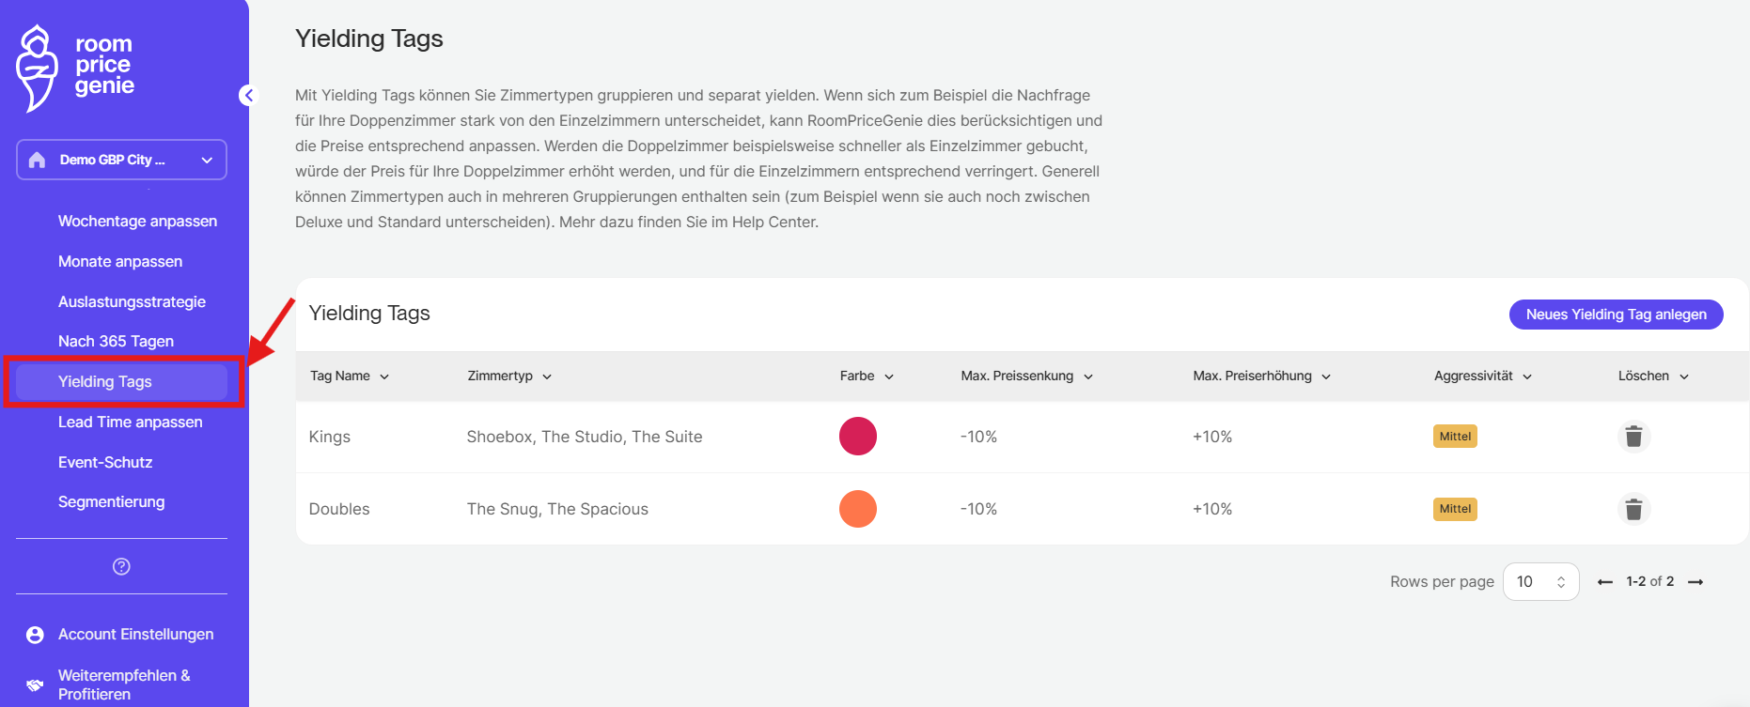The width and height of the screenshot is (1750, 707).
Task: Collapse the sidebar with arrow button
Action: [248, 95]
